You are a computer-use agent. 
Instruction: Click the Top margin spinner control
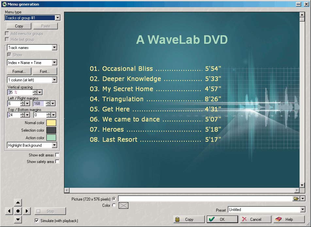click(23, 115)
